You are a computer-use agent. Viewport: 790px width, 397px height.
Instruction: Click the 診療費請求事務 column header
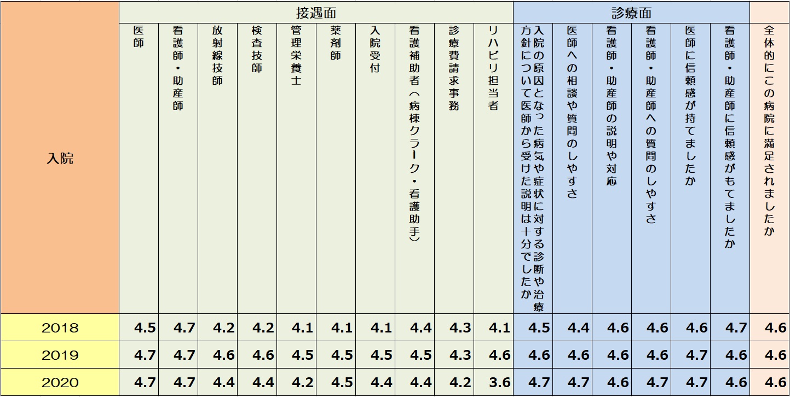pos(454,168)
